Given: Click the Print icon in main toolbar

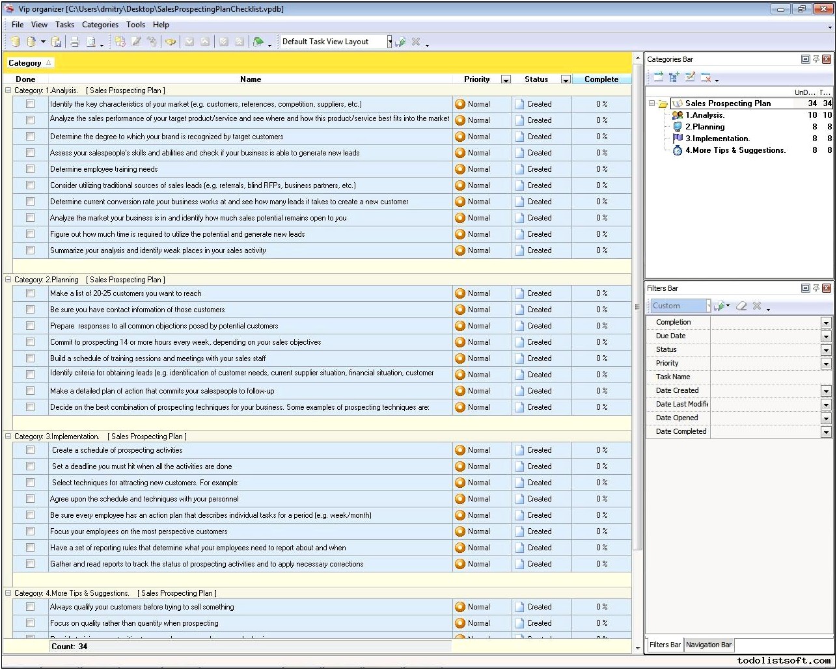Looking at the screenshot, I should 75,42.
